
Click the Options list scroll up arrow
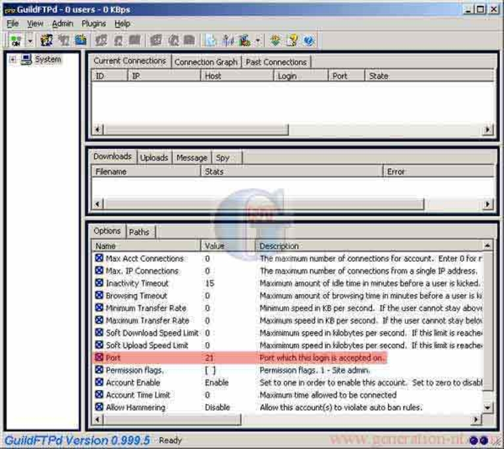coord(488,246)
